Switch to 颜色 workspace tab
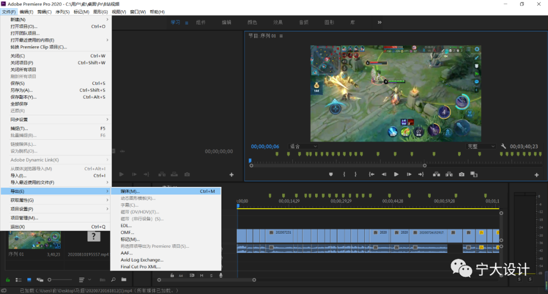 tap(252, 22)
